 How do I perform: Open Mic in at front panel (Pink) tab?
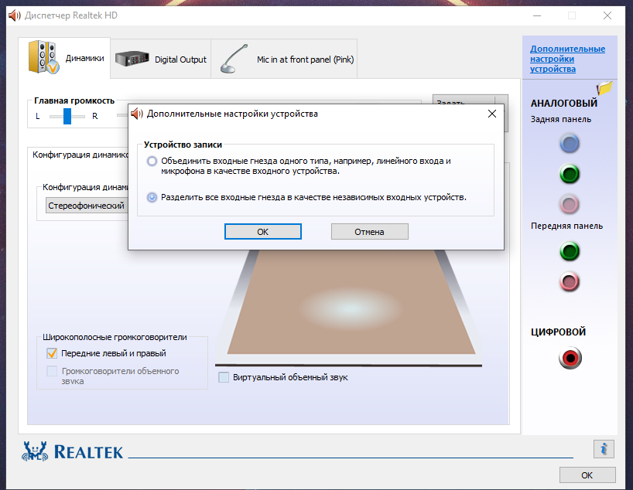pyautogui.click(x=284, y=59)
